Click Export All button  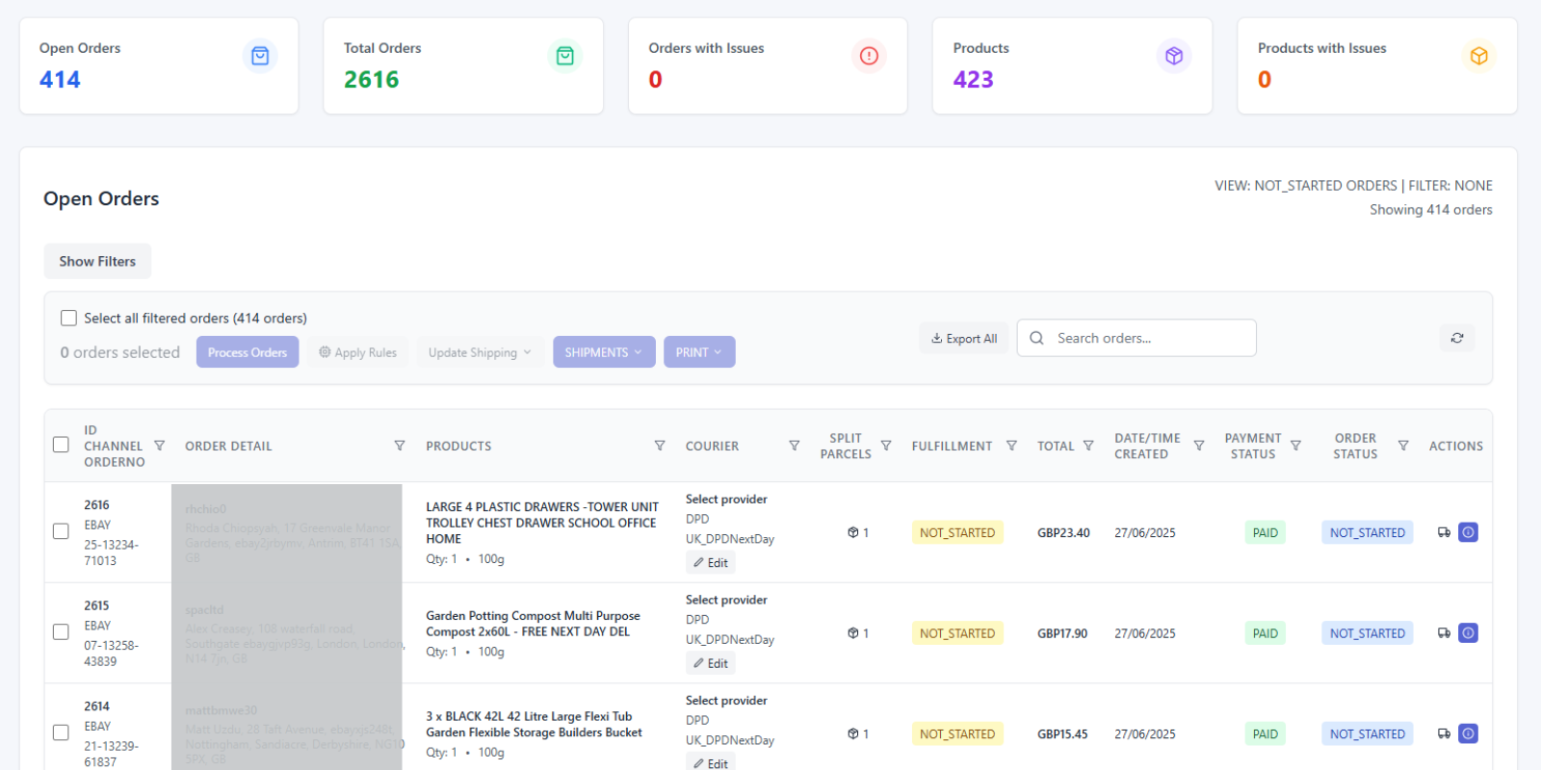[964, 338]
